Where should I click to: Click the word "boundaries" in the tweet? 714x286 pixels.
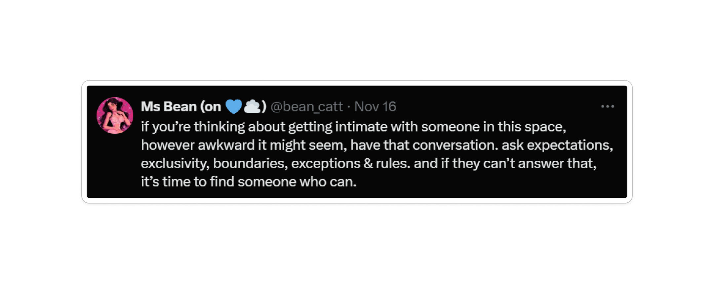250,164
